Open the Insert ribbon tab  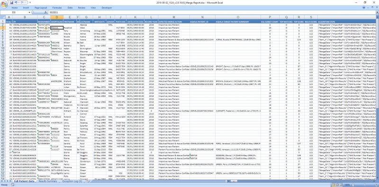[x=26, y=8]
